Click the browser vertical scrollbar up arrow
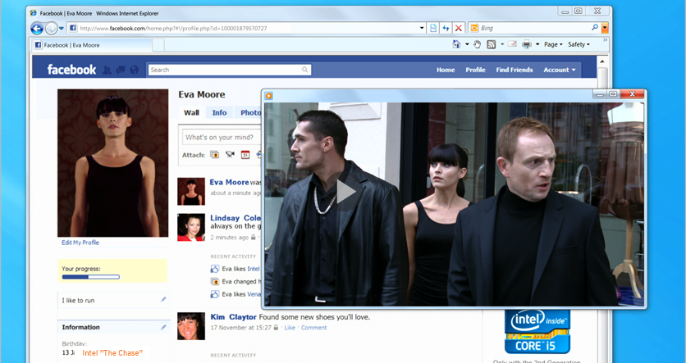 (602, 61)
